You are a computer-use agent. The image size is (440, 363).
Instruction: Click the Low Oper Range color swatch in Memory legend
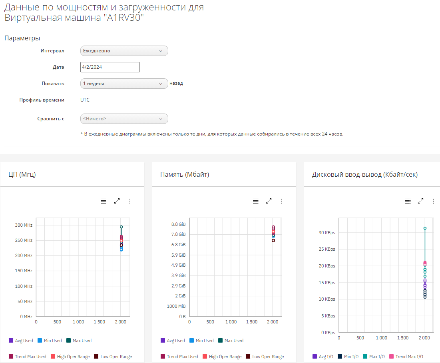(248, 357)
